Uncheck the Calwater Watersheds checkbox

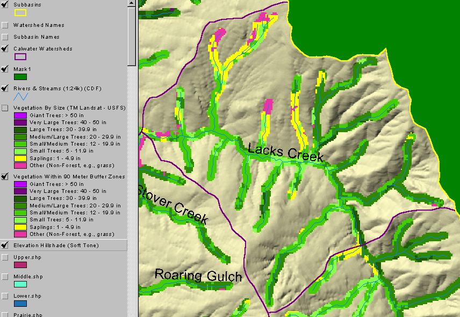coord(5,49)
